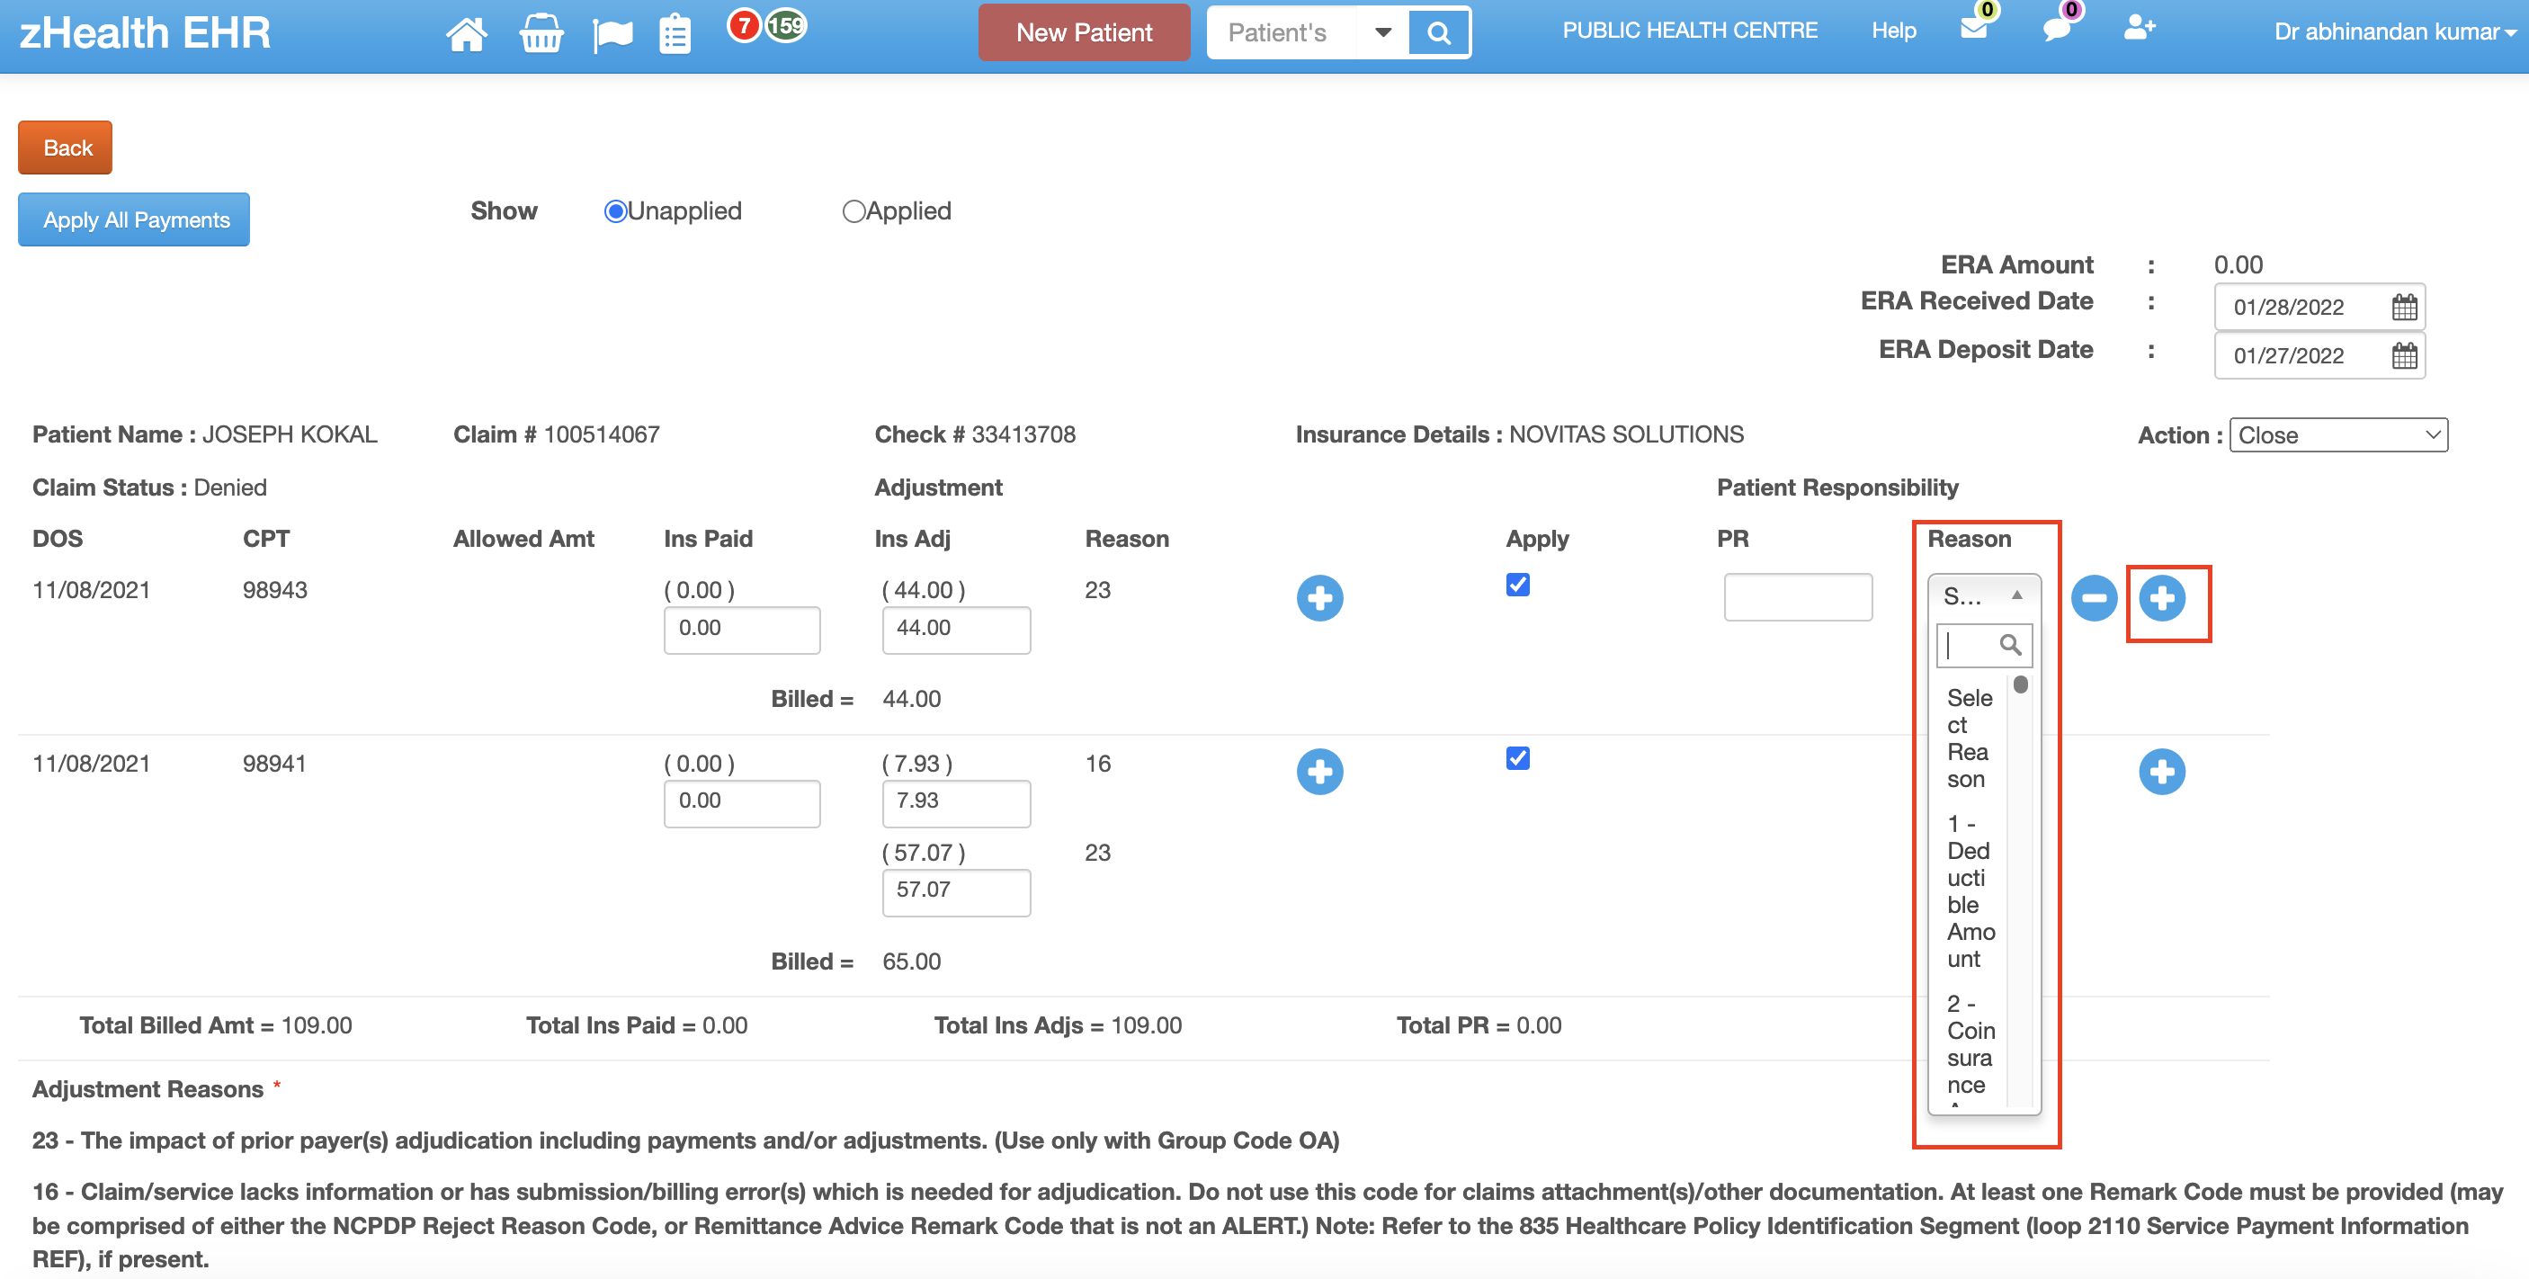This screenshot has height=1279, width=2529.
Task: Choose '2 - Coinsurance' reason option
Action: (x=1971, y=1044)
